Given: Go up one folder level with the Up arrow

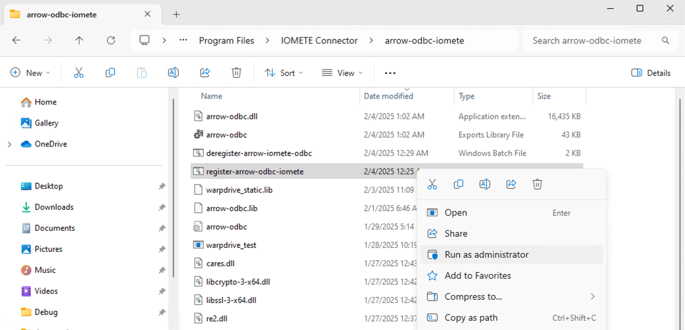Looking at the screenshot, I should pyautogui.click(x=79, y=40).
